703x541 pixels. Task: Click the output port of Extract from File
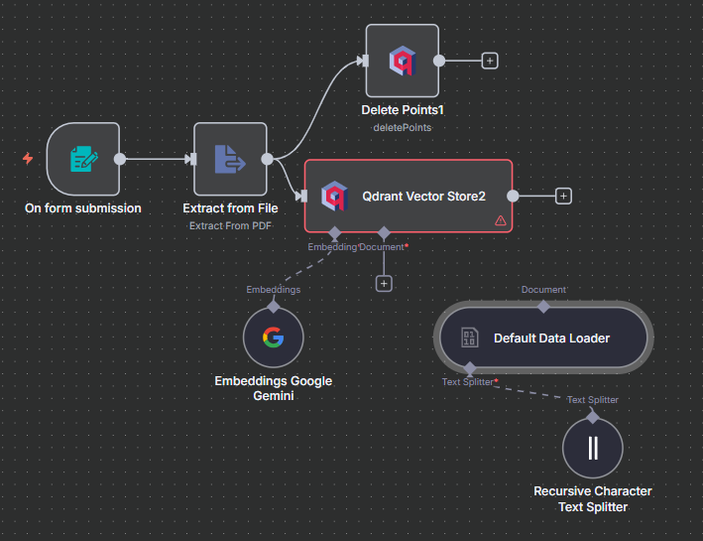267,159
